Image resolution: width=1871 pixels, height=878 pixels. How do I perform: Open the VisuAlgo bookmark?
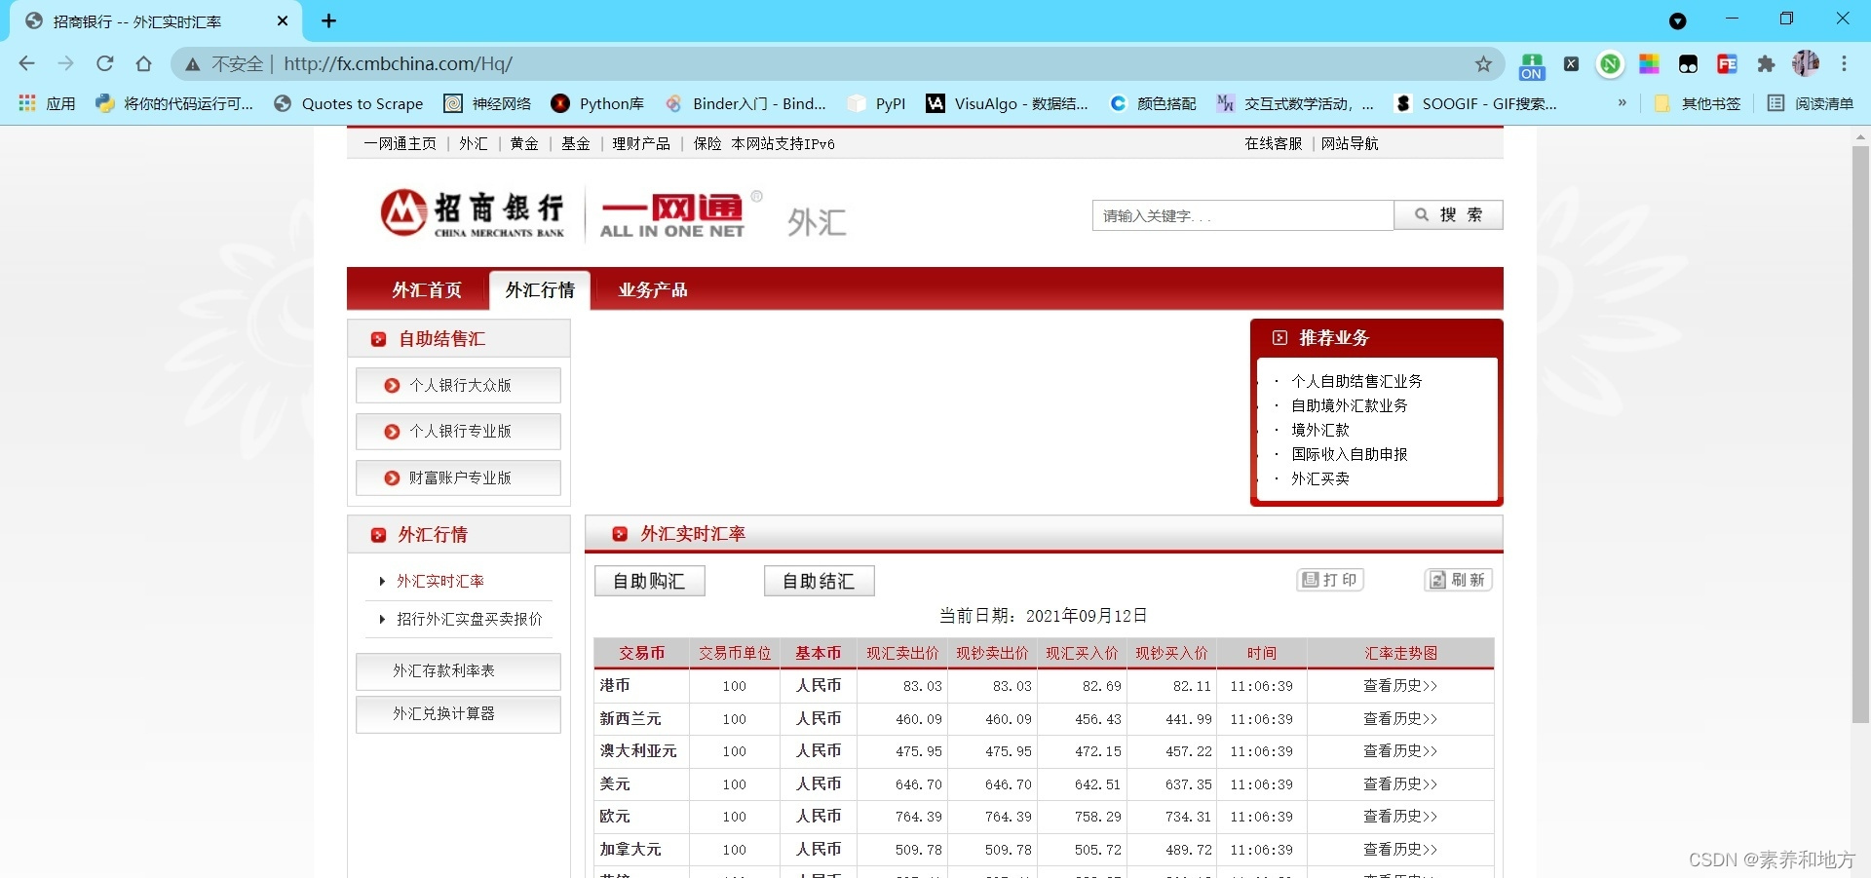pos(1007,103)
